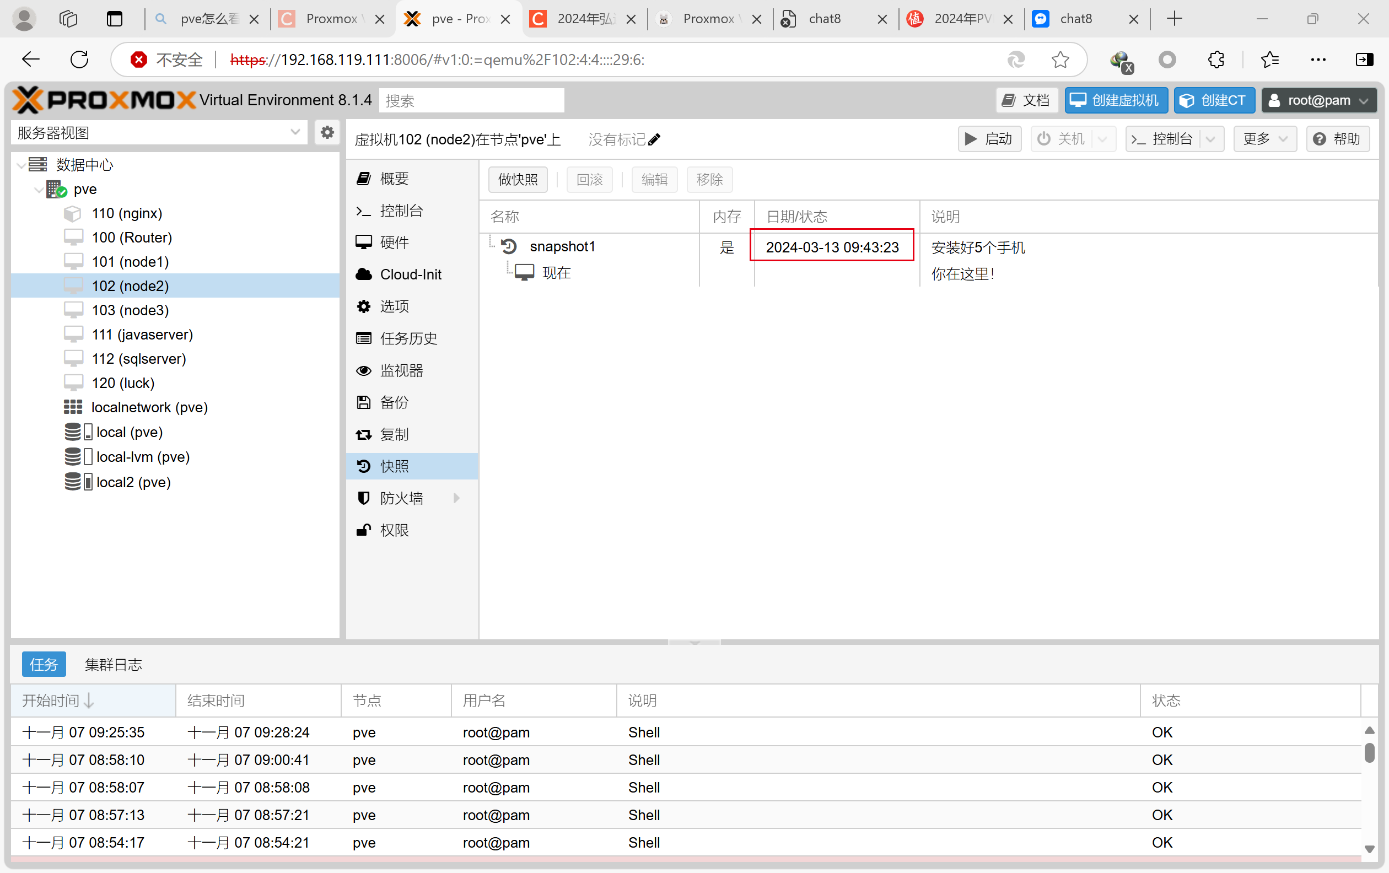Open the browser ellipsis settings menu
Viewport: 1389px width, 873px height.
[1318, 60]
